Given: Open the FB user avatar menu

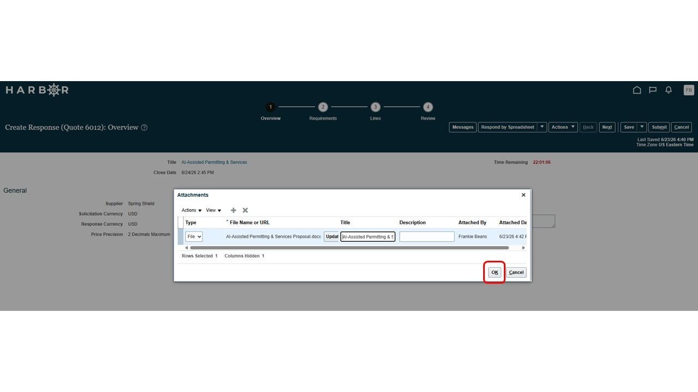Looking at the screenshot, I should tap(689, 90).
